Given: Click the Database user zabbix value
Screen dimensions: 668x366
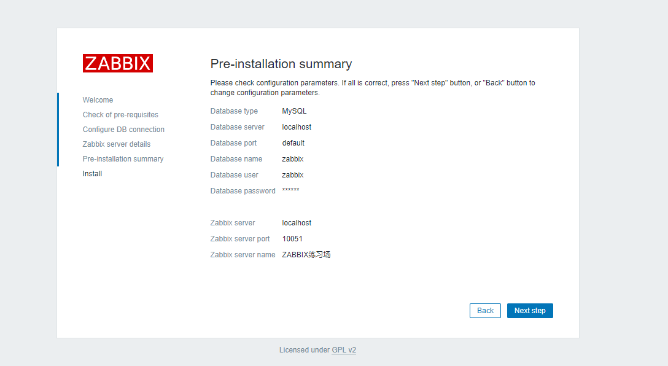Looking at the screenshot, I should coord(293,174).
